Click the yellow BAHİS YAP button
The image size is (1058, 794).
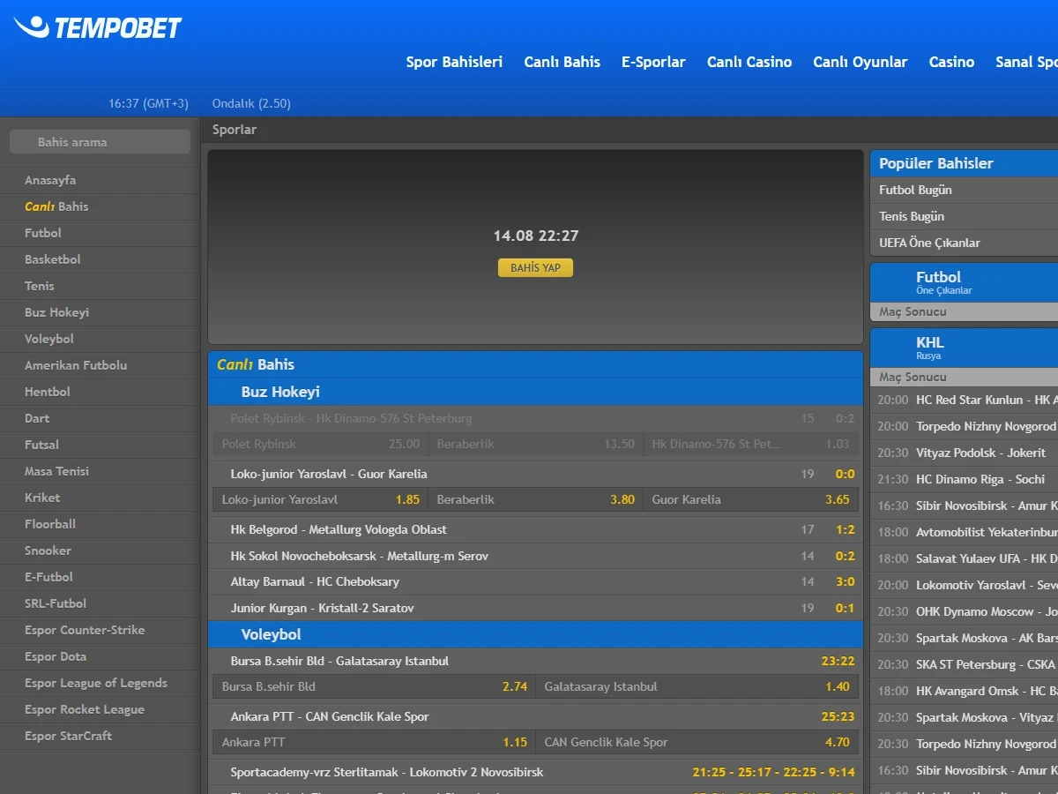click(535, 267)
